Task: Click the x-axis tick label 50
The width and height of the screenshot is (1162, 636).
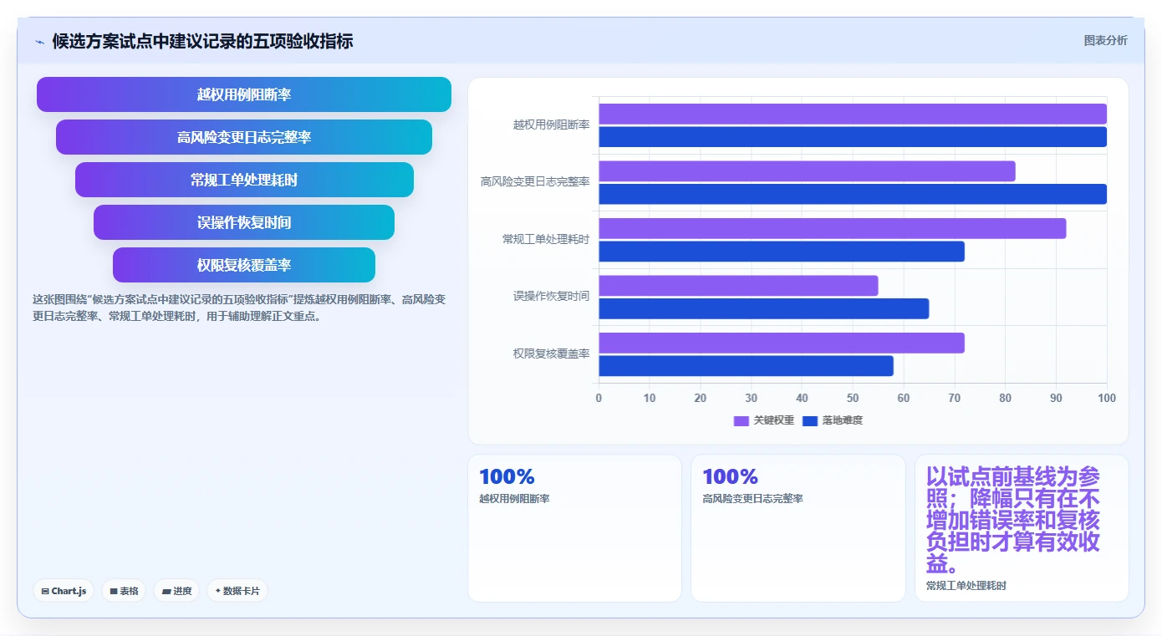Action: (x=853, y=398)
